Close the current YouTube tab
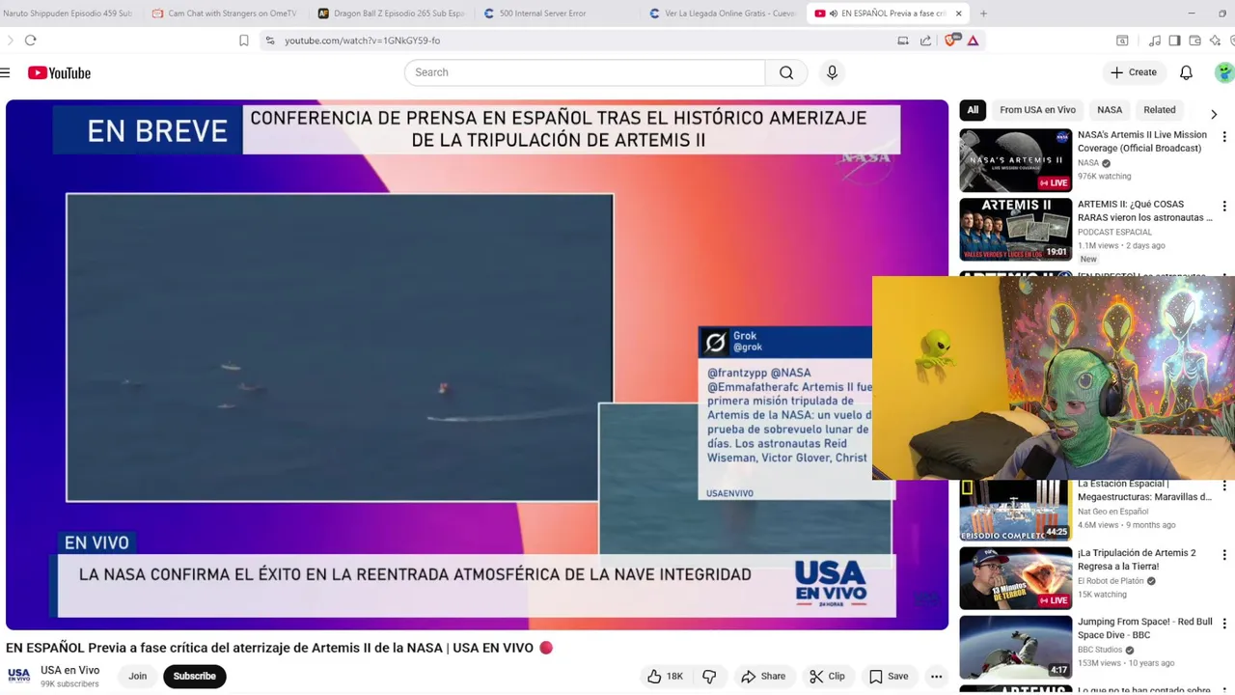 [x=958, y=14]
